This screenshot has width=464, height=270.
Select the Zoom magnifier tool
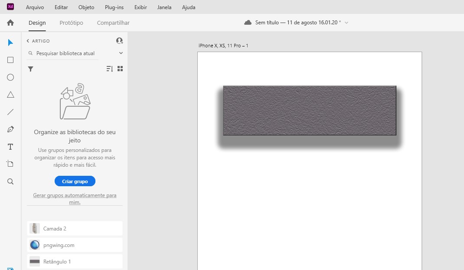point(10,181)
